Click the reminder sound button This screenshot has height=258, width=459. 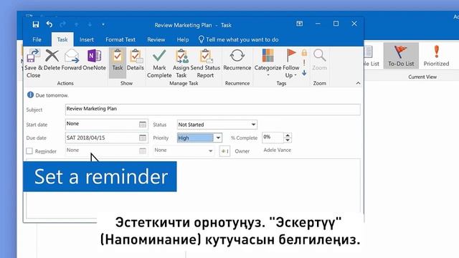tap(224, 151)
